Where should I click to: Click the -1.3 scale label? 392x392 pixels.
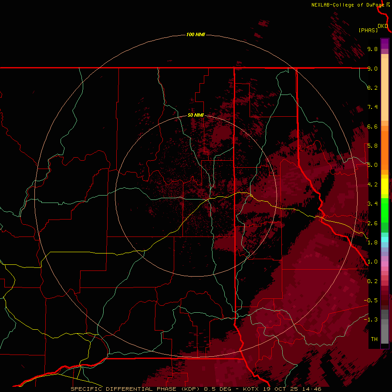(371, 320)
